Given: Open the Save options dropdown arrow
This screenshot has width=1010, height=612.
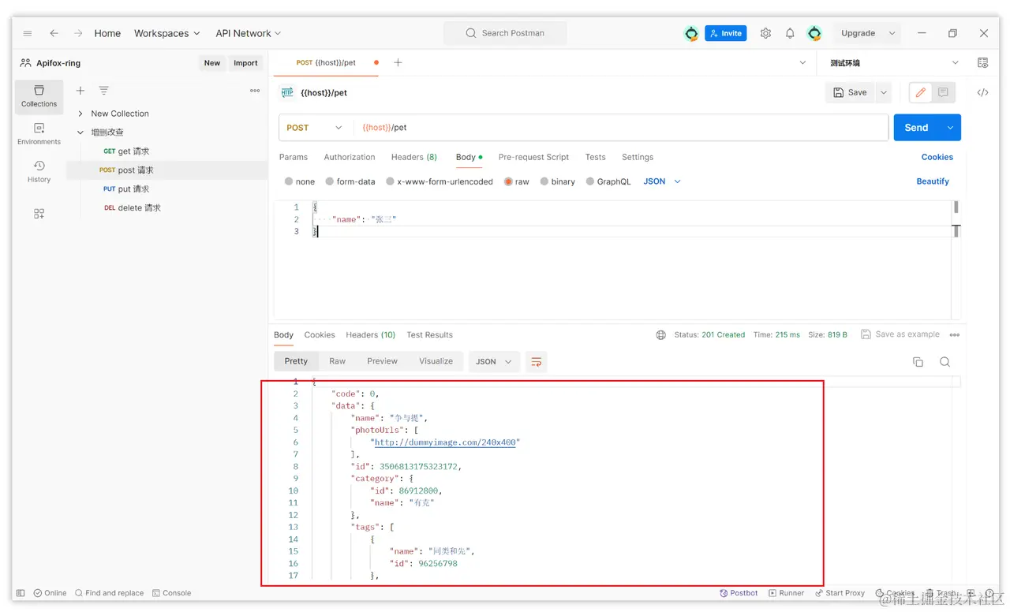Looking at the screenshot, I should coord(884,92).
